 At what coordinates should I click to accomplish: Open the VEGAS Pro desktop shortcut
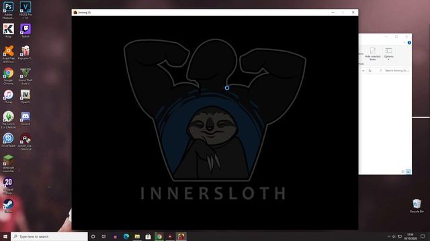26,10
